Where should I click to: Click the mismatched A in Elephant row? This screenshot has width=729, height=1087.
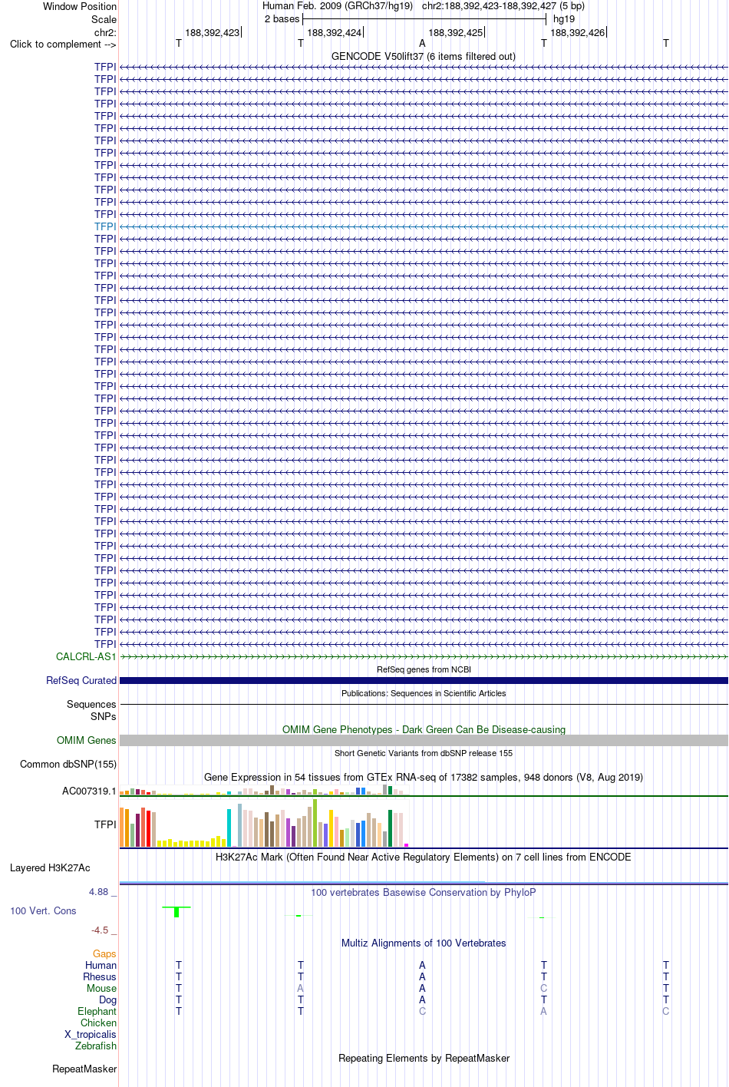coord(543,1011)
